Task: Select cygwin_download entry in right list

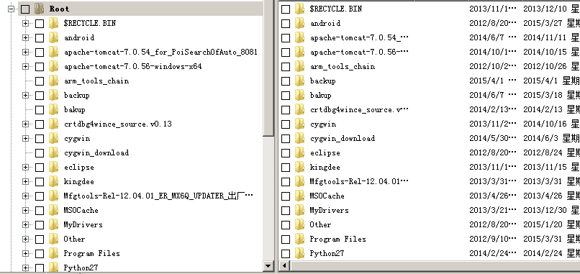Action: pos(342,138)
